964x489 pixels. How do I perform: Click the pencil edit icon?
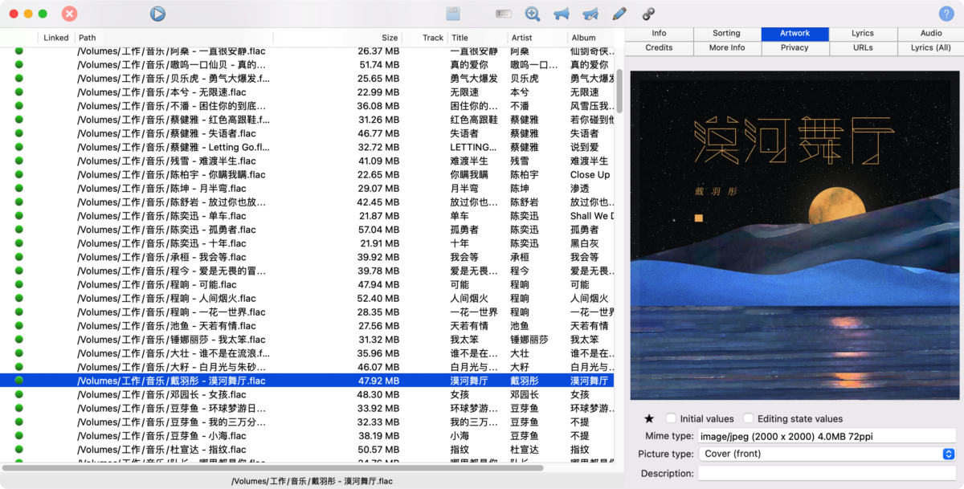click(x=619, y=14)
